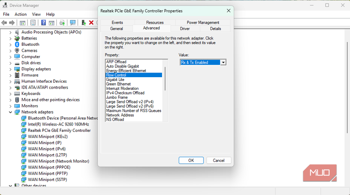Select the Batteries category icon
This screenshot has width=350, height=195.
click(17, 38)
